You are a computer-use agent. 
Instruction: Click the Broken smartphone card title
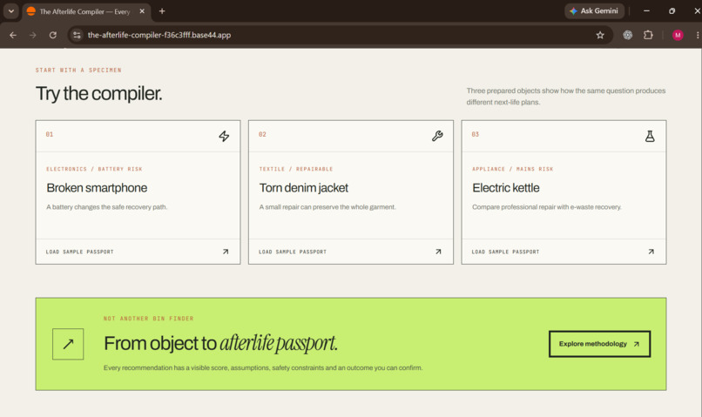pyautogui.click(x=97, y=188)
